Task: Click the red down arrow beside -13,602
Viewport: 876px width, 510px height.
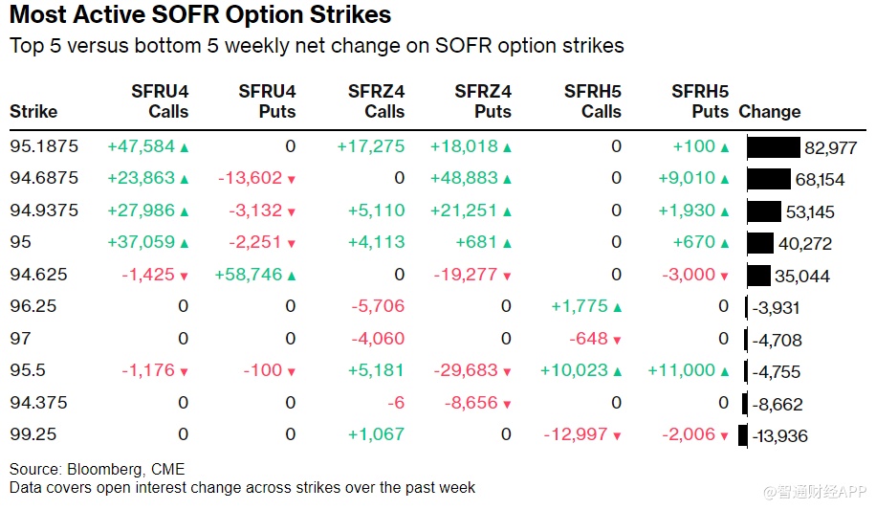Action: pos(292,179)
